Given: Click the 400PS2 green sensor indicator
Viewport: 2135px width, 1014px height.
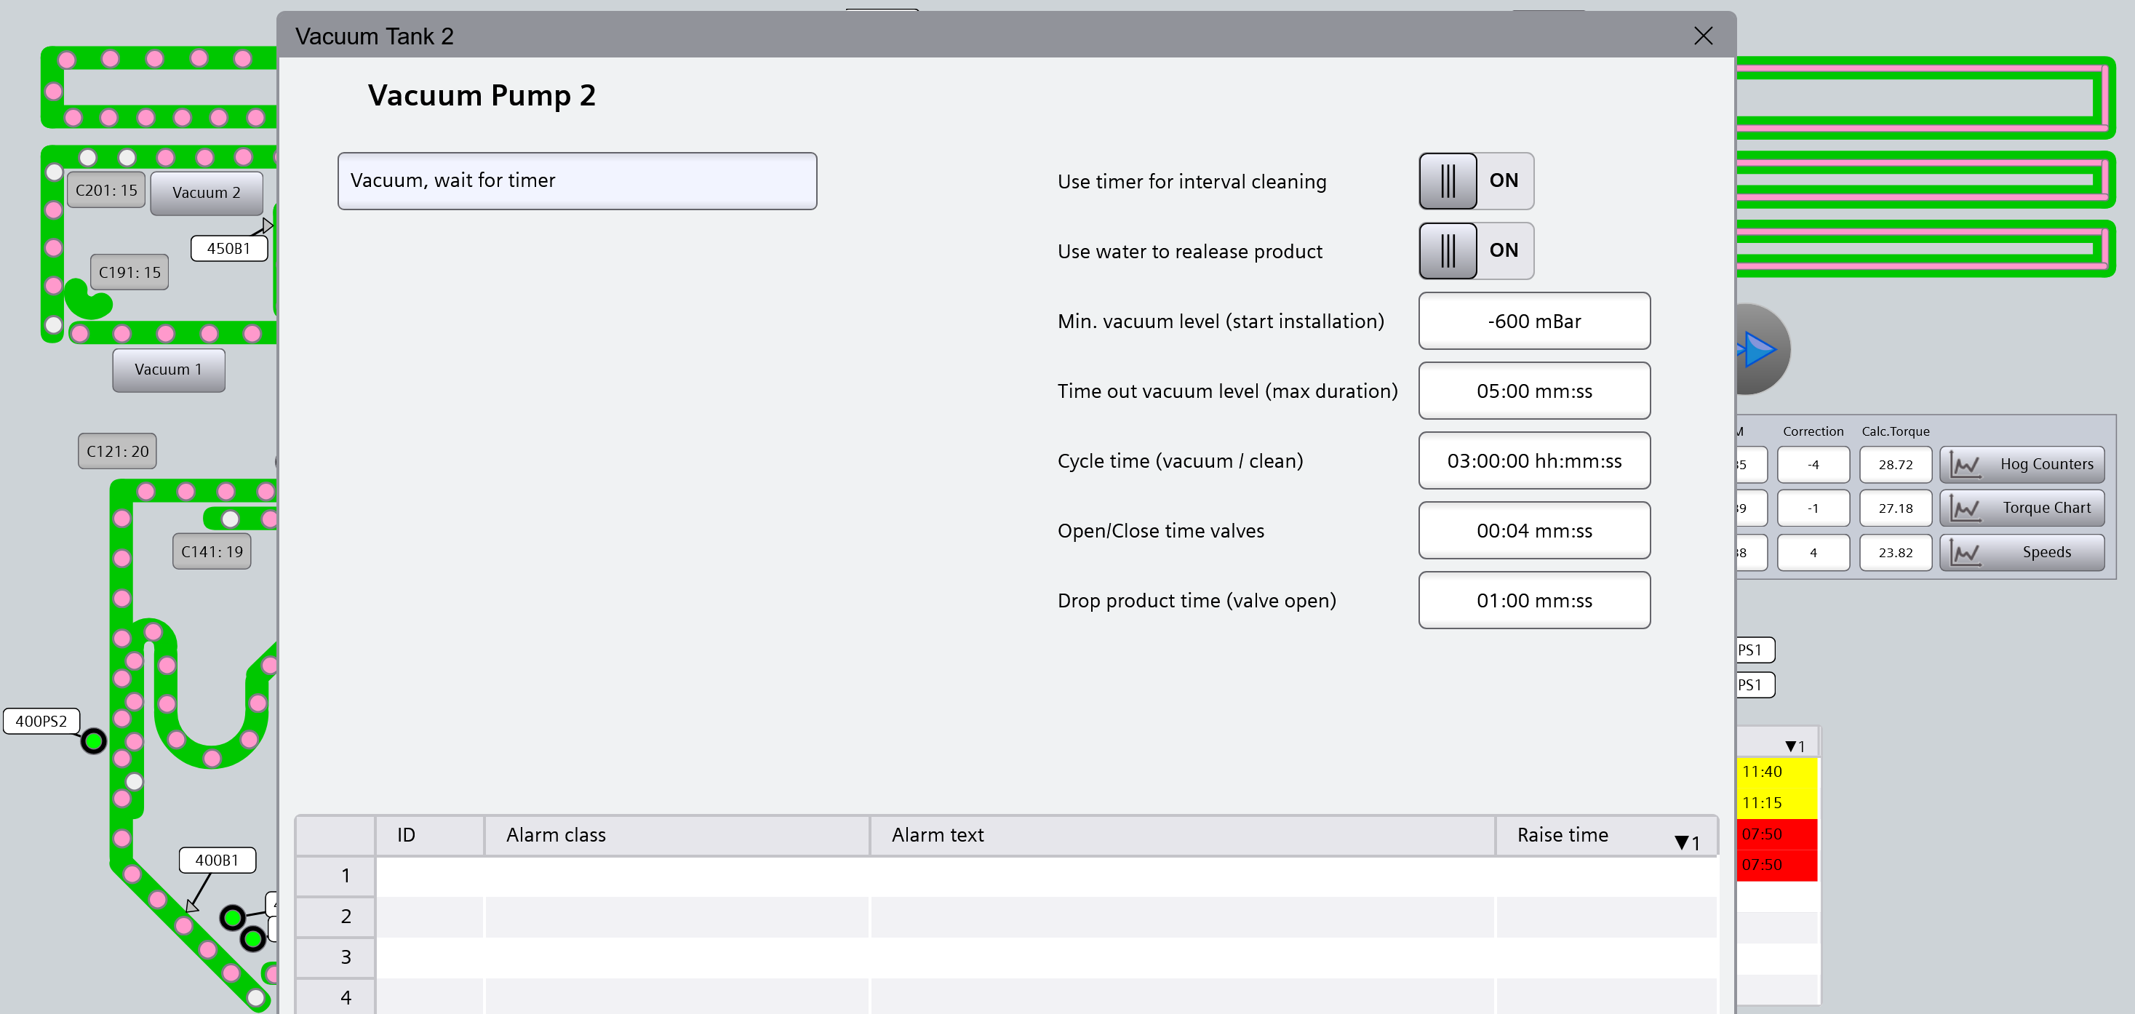Looking at the screenshot, I should point(94,740).
